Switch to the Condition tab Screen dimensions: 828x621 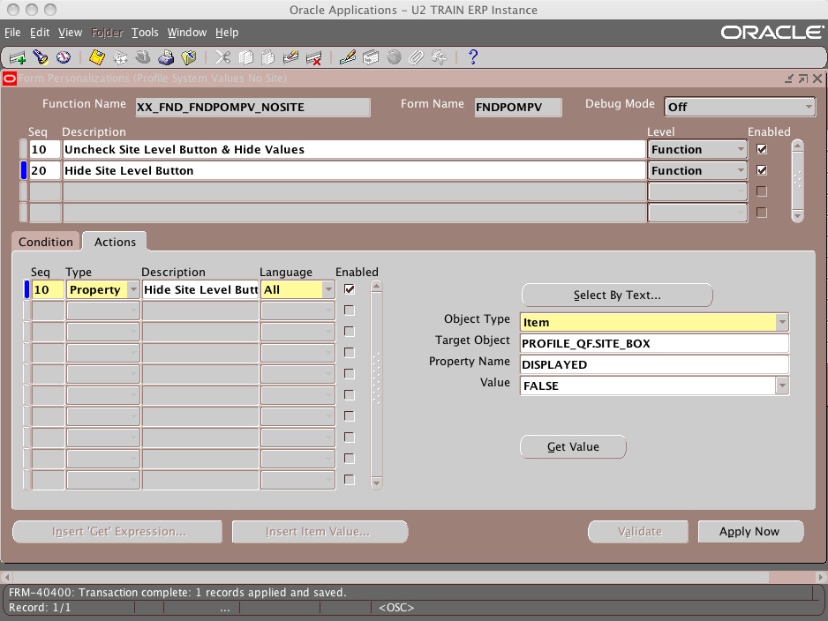click(46, 242)
